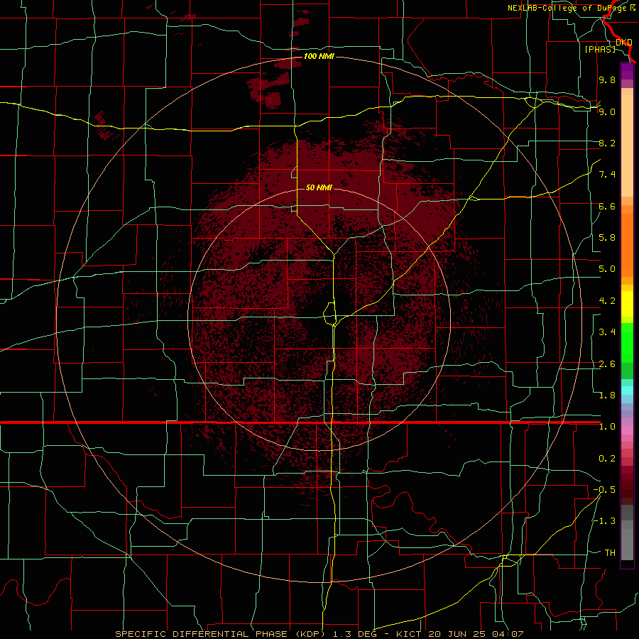Click the 0.2 scale value
Screen dimensions: 639x639
607,459
